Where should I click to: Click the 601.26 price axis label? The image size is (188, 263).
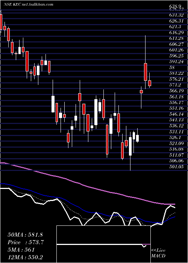tap(177, 50)
